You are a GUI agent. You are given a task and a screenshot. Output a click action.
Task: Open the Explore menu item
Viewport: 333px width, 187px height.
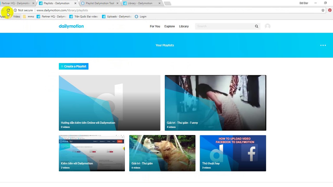click(170, 26)
